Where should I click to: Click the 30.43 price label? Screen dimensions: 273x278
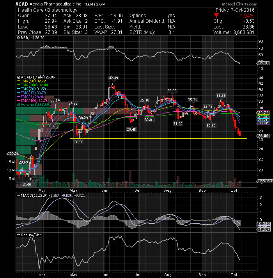point(52,126)
